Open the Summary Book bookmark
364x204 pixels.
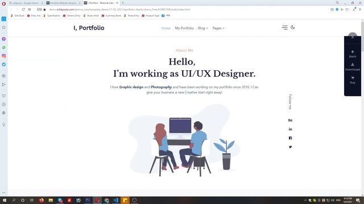(x=111, y=16)
